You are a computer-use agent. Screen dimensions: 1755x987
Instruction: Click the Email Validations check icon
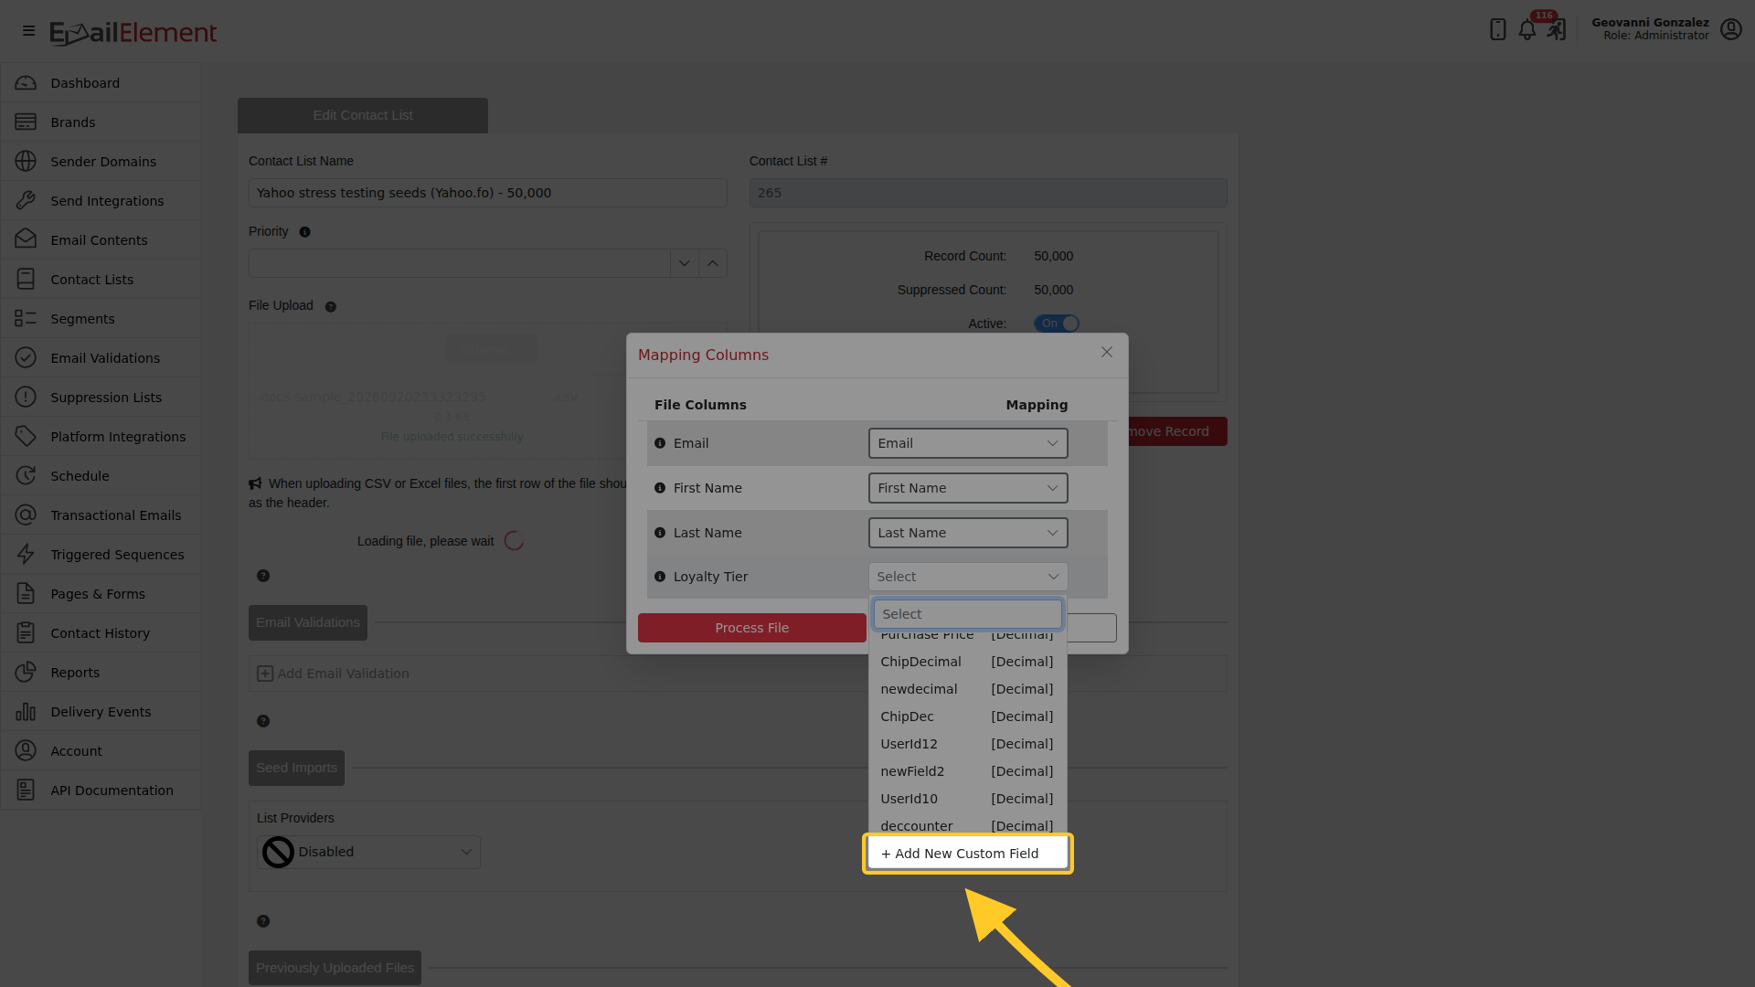point(26,358)
